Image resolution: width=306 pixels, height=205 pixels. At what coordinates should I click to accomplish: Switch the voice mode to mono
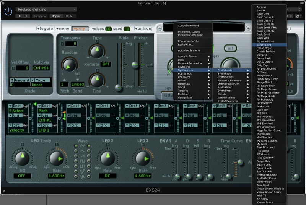(x=63, y=29)
